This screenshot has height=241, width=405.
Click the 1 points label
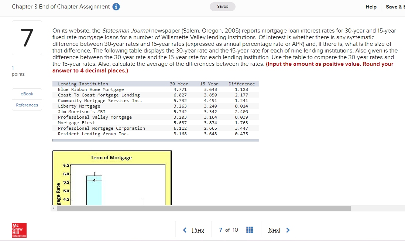click(x=18, y=71)
